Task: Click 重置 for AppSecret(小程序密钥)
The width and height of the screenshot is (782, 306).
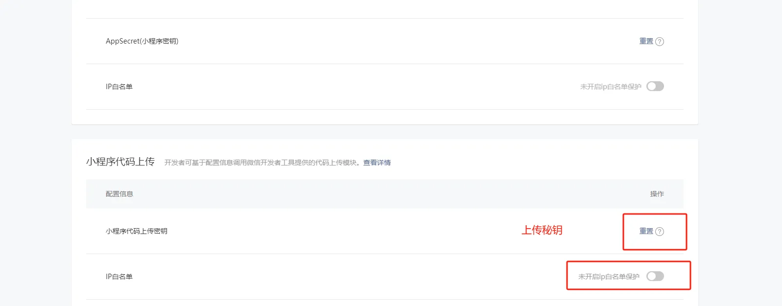Action: tap(646, 41)
